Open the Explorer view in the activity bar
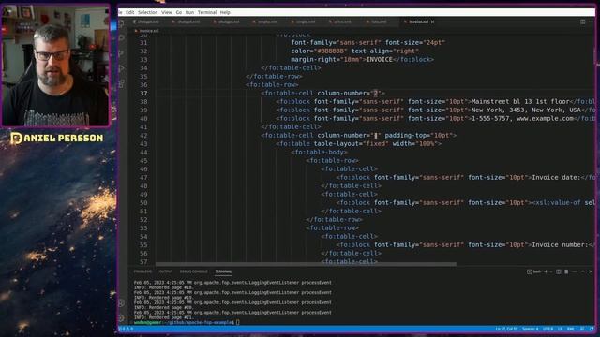This screenshot has width=600, height=337. (122, 22)
